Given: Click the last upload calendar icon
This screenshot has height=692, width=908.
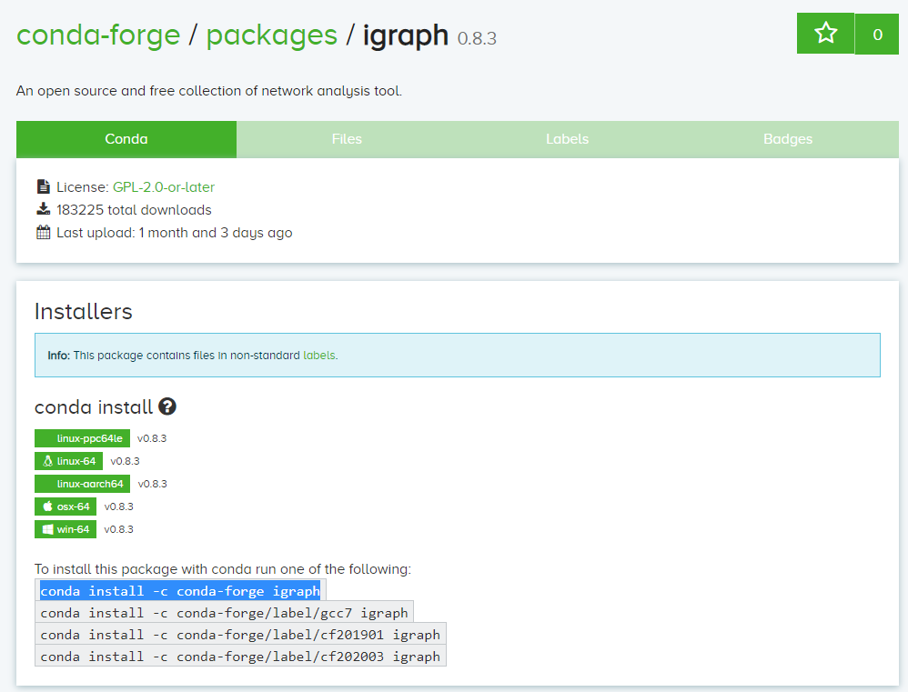Looking at the screenshot, I should point(44,233).
